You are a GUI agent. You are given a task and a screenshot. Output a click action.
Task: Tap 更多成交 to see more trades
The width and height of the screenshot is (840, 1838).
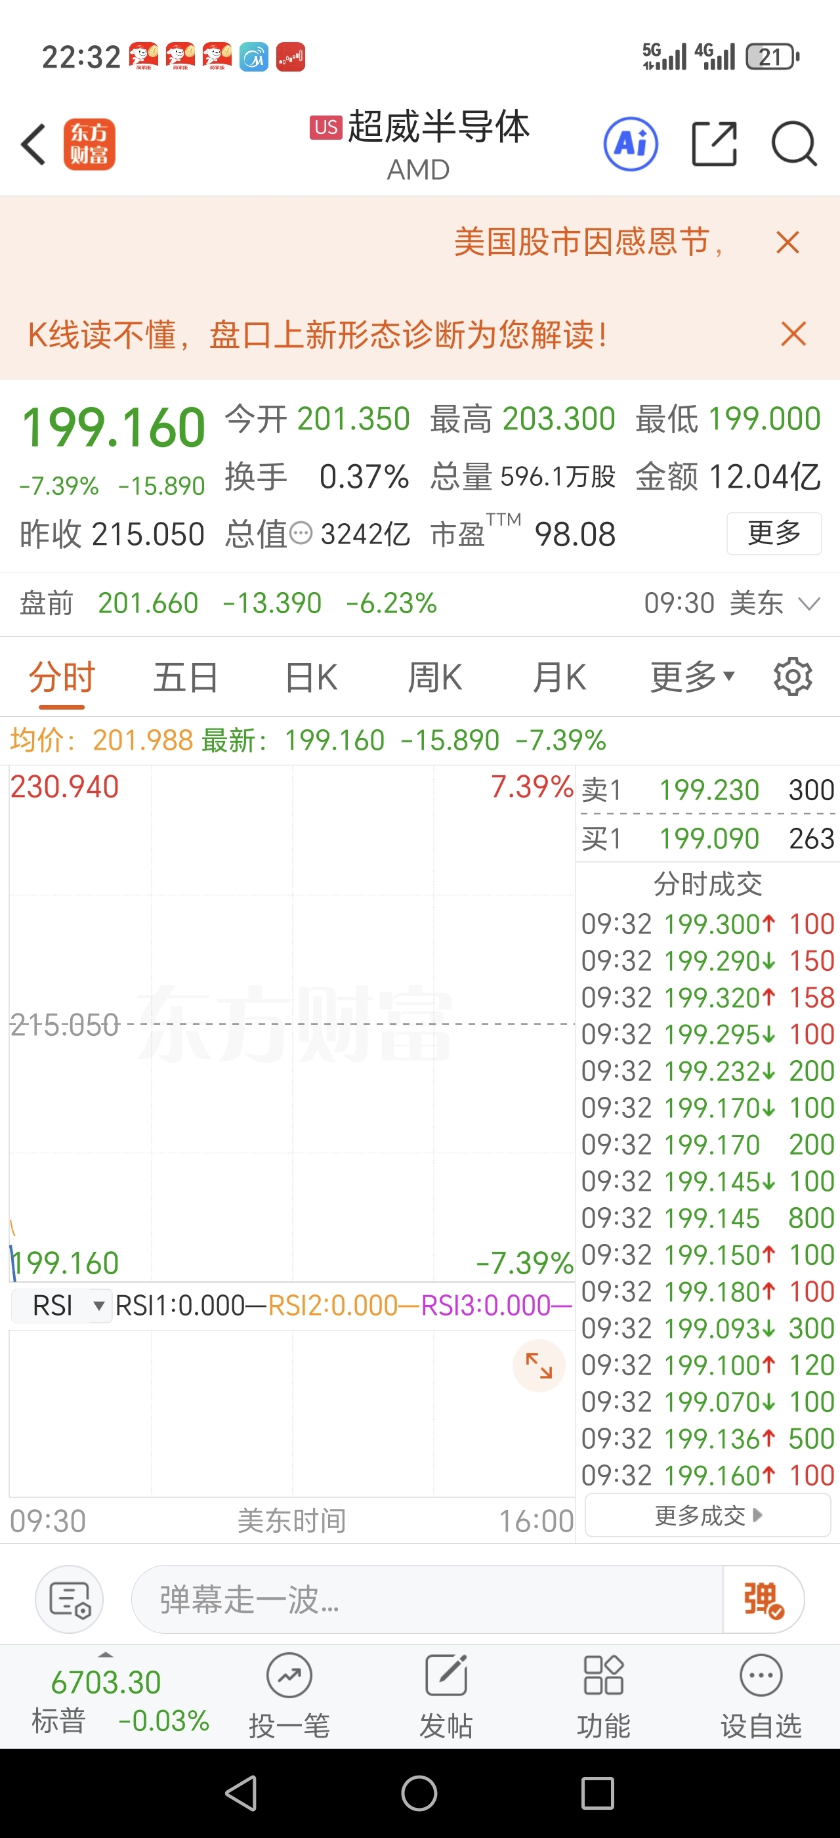tap(707, 1516)
